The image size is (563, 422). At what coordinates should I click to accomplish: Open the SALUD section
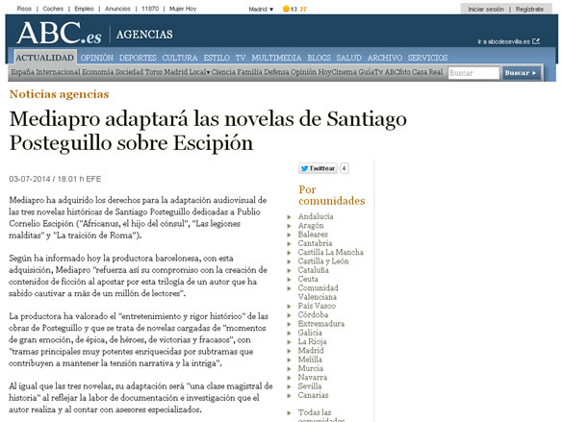pyautogui.click(x=348, y=58)
